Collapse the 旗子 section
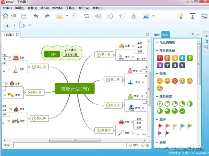The width and height of the screenshot is (209, 156). [x=157, y=119]
